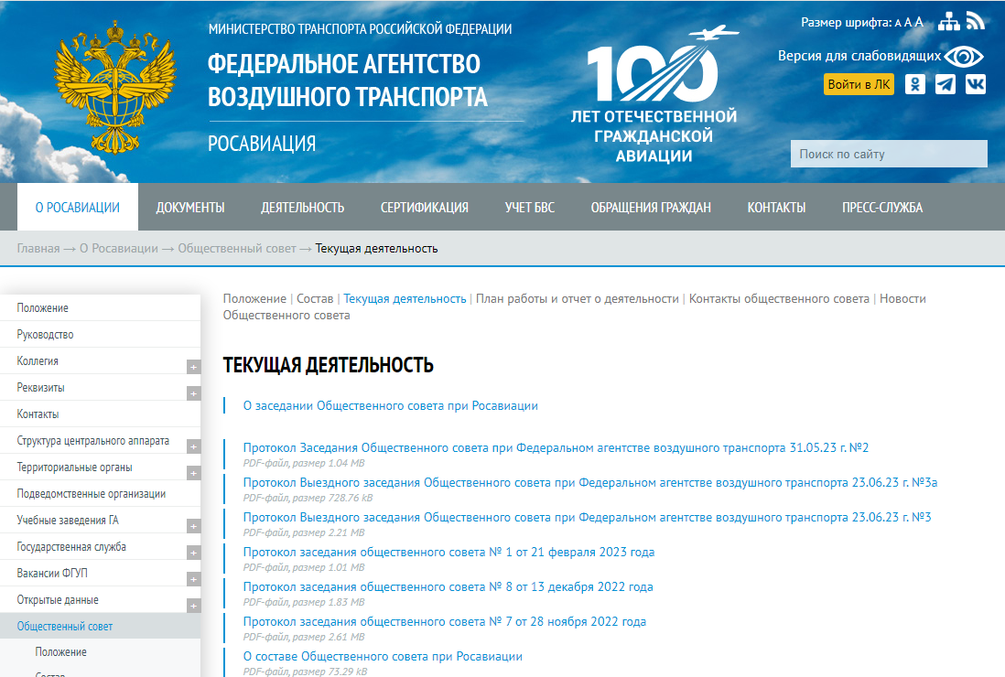Screen dimensions: 1005x677
Task: Expand the 'Реквизиты' sidebar section plus
Action: tap(193, 393)
